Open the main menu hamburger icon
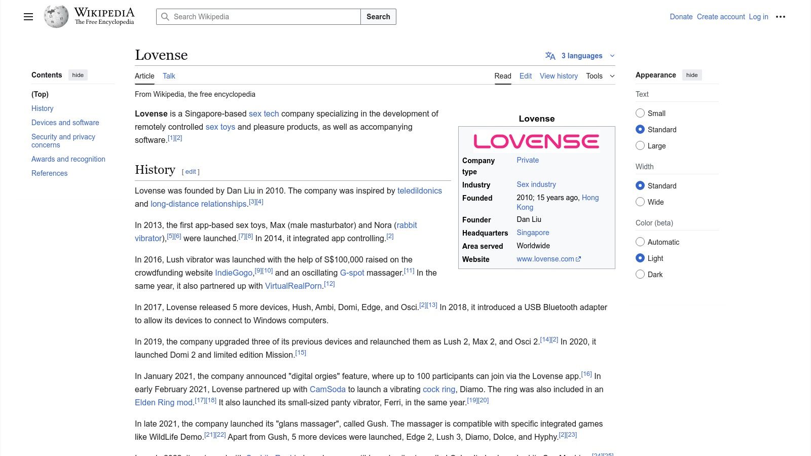 28,17
